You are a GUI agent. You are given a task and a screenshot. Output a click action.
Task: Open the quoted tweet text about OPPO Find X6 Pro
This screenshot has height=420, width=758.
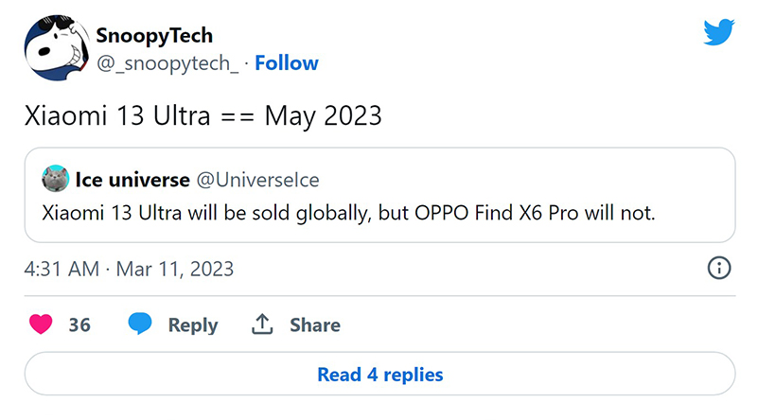[348, 213]
